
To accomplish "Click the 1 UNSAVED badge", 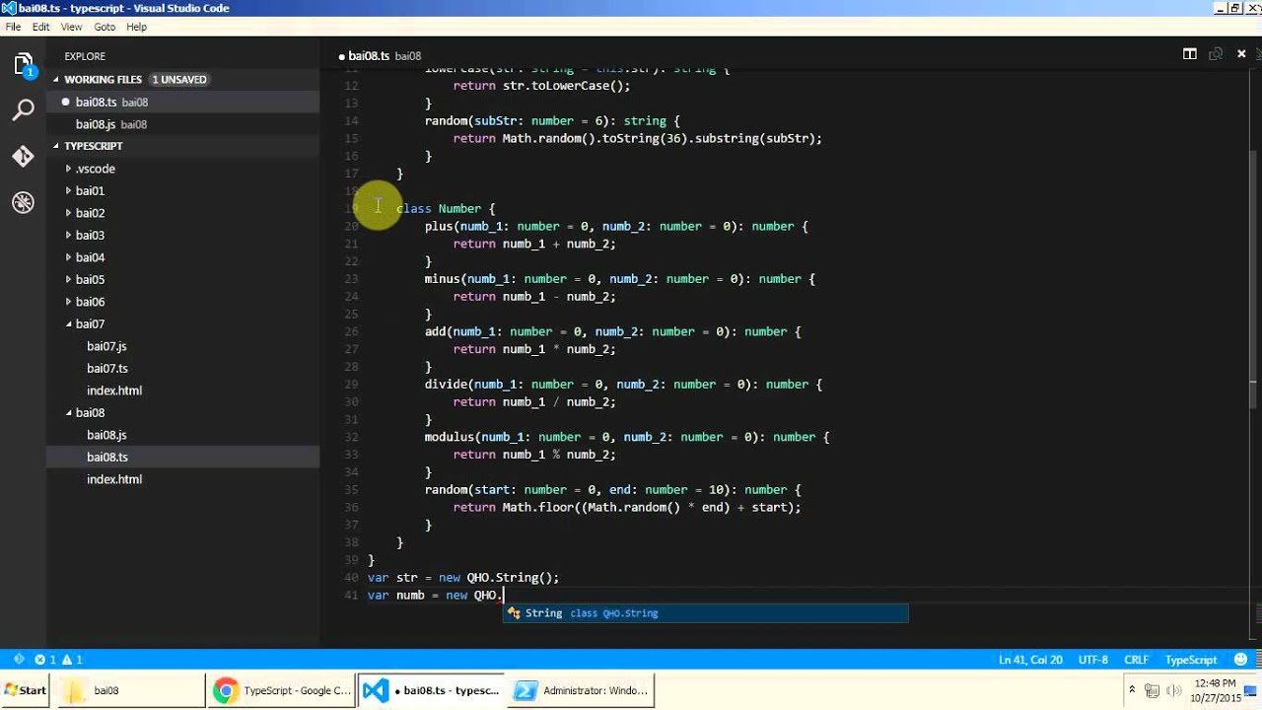I will [179, 79].
